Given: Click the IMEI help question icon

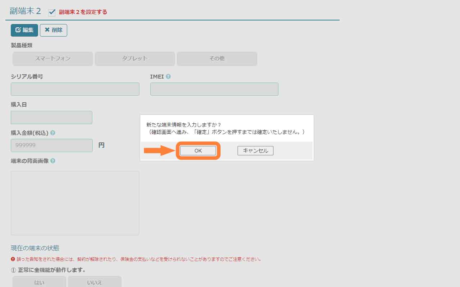Looking at the screenshot, I should pyautogui.click(x=168, y=76).
